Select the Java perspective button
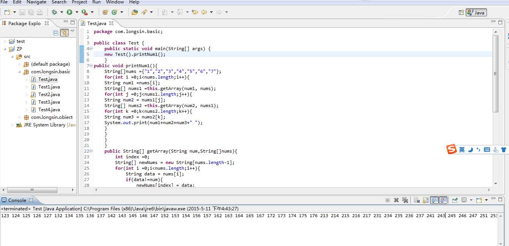Viewport: 509px width, 246px height. tap(476, 13)
